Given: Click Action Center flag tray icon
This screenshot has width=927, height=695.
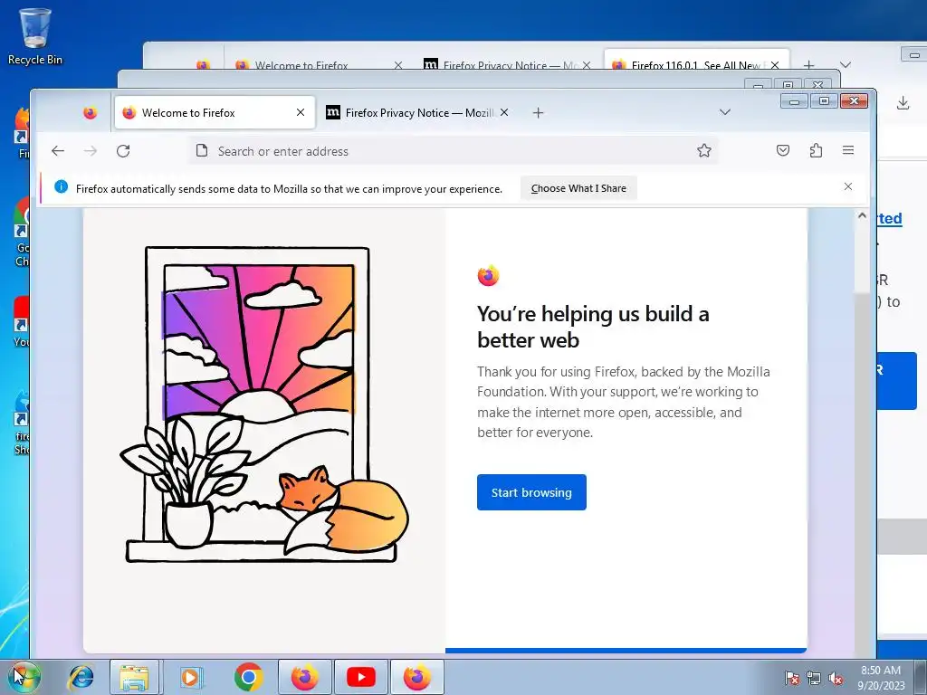Looking at the screenshot, I should [x=792, y=678].
